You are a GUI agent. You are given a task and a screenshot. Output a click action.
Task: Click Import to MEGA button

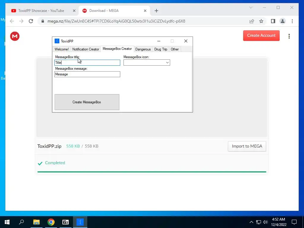pyautogui.click(x=247, y=146)
